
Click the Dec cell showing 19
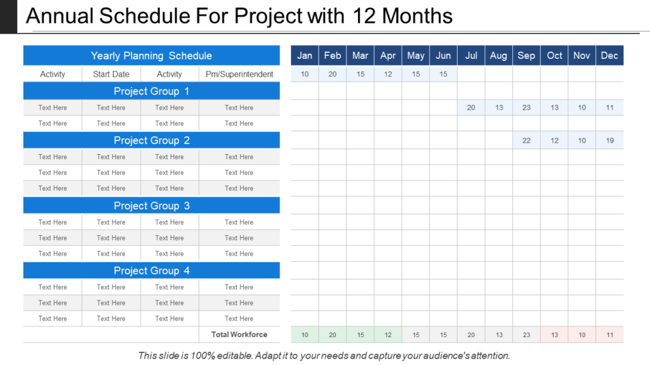pos(610,141)
